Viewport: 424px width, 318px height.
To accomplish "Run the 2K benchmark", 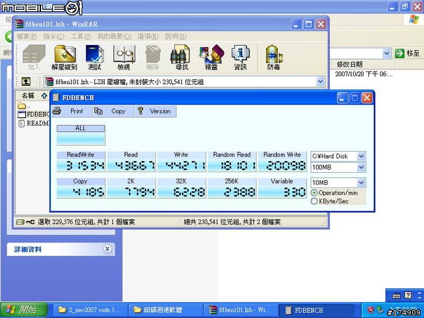I will (x=131, y=188).
